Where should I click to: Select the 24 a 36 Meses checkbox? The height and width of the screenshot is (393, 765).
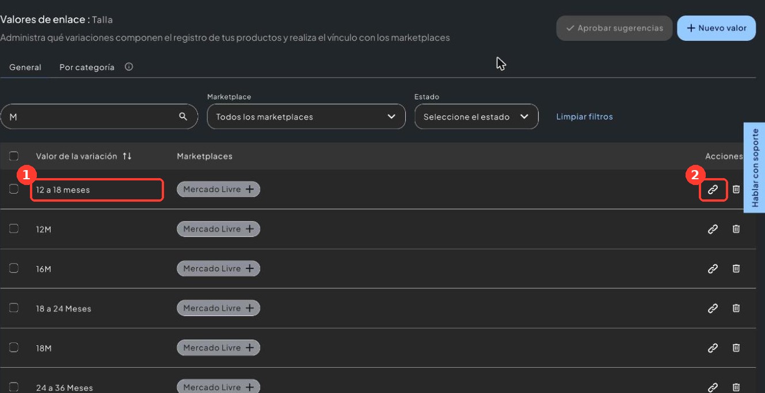point(14,387)
